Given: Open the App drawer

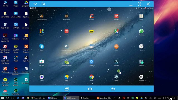Looking at the screenshot, I should [x=141, y=77].
